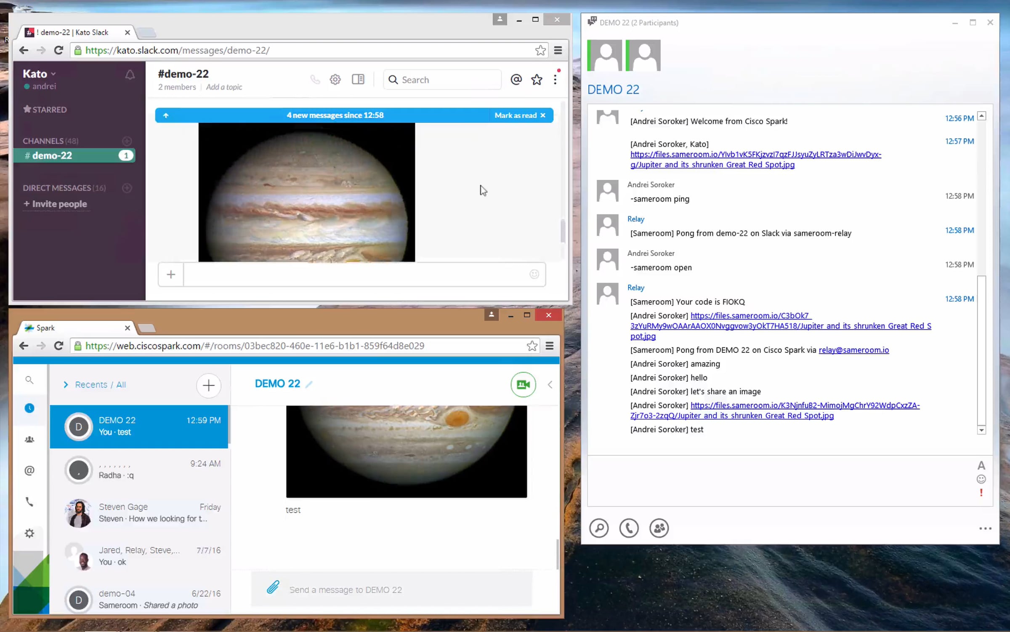The width and height of the screenshot is (1010, 632).
Task: Click the Spark sidebar search icon
Action: point(29,380)
